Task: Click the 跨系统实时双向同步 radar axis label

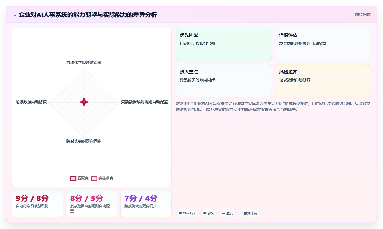Action: pyautogui.click(x=84, y=141)
